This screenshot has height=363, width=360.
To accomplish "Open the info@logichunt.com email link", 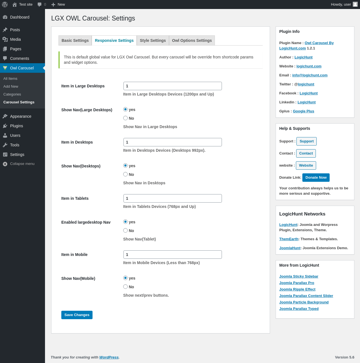I will (x=310, y=75).
